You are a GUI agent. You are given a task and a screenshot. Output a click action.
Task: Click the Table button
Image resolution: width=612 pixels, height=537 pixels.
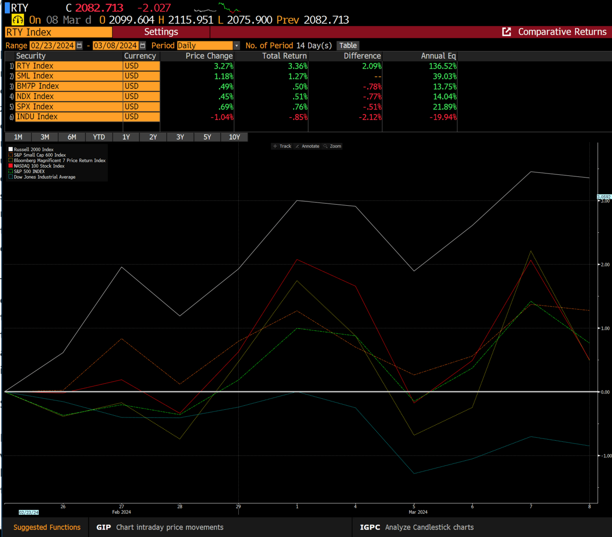click(x=348, y=46)
